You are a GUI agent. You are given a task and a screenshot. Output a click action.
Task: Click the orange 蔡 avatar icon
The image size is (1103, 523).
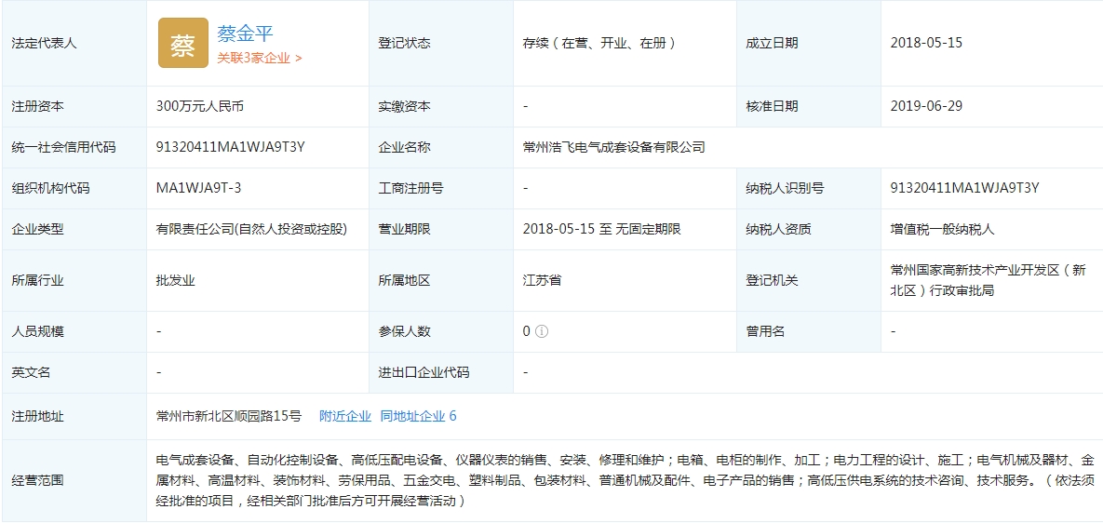(x=183, y=43)
